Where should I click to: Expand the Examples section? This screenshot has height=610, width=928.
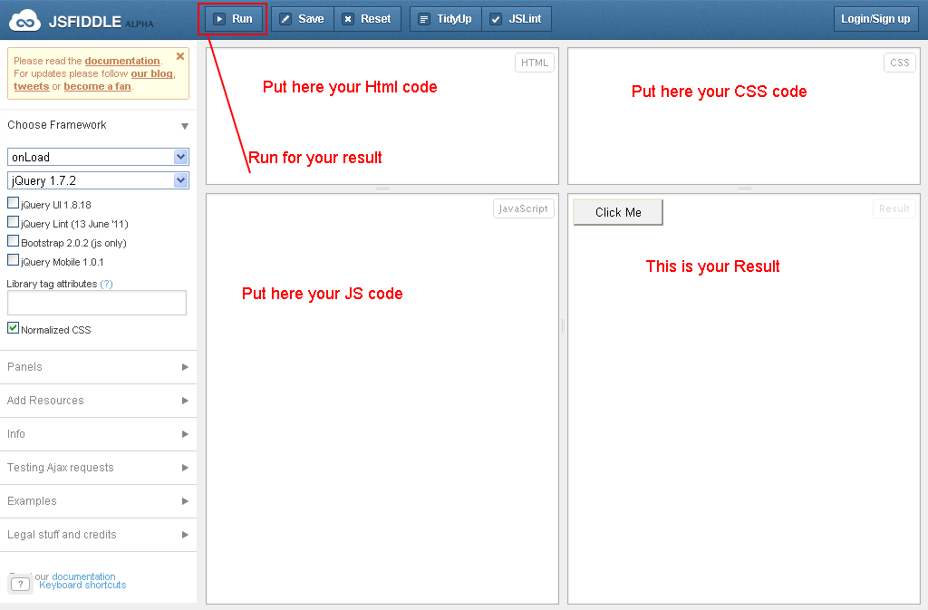(98, 501)
